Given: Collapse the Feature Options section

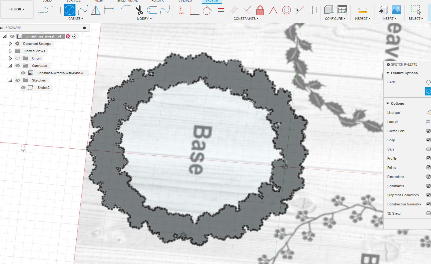Looking at the screenshot, I should pos(388,73).
